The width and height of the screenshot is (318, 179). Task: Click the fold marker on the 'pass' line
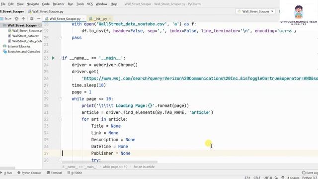pyautogui.click(x=60, y=38)
